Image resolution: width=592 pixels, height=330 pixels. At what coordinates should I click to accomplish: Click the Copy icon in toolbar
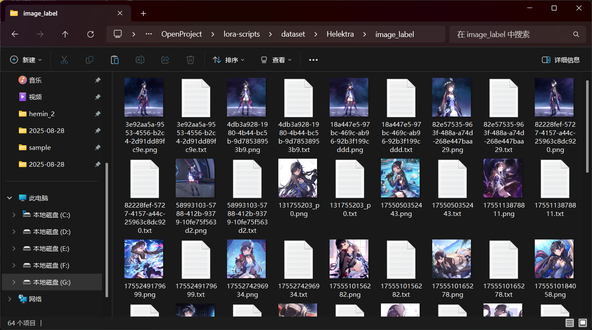tap(89, 60)
